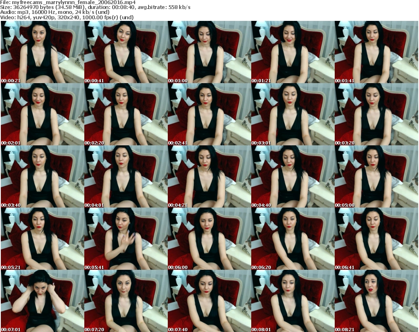Select the thumbnail frame at 00:01:41

(x=376, y=52)
